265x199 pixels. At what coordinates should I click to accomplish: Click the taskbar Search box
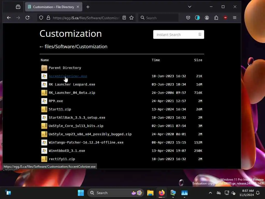click(x=116, y=193)
